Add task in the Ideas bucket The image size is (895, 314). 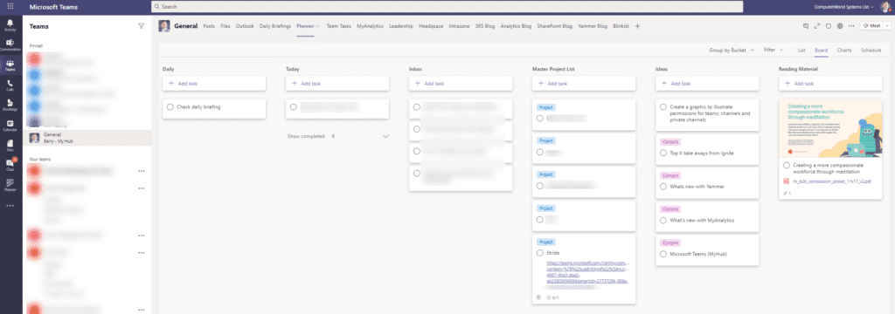[707, 83]
